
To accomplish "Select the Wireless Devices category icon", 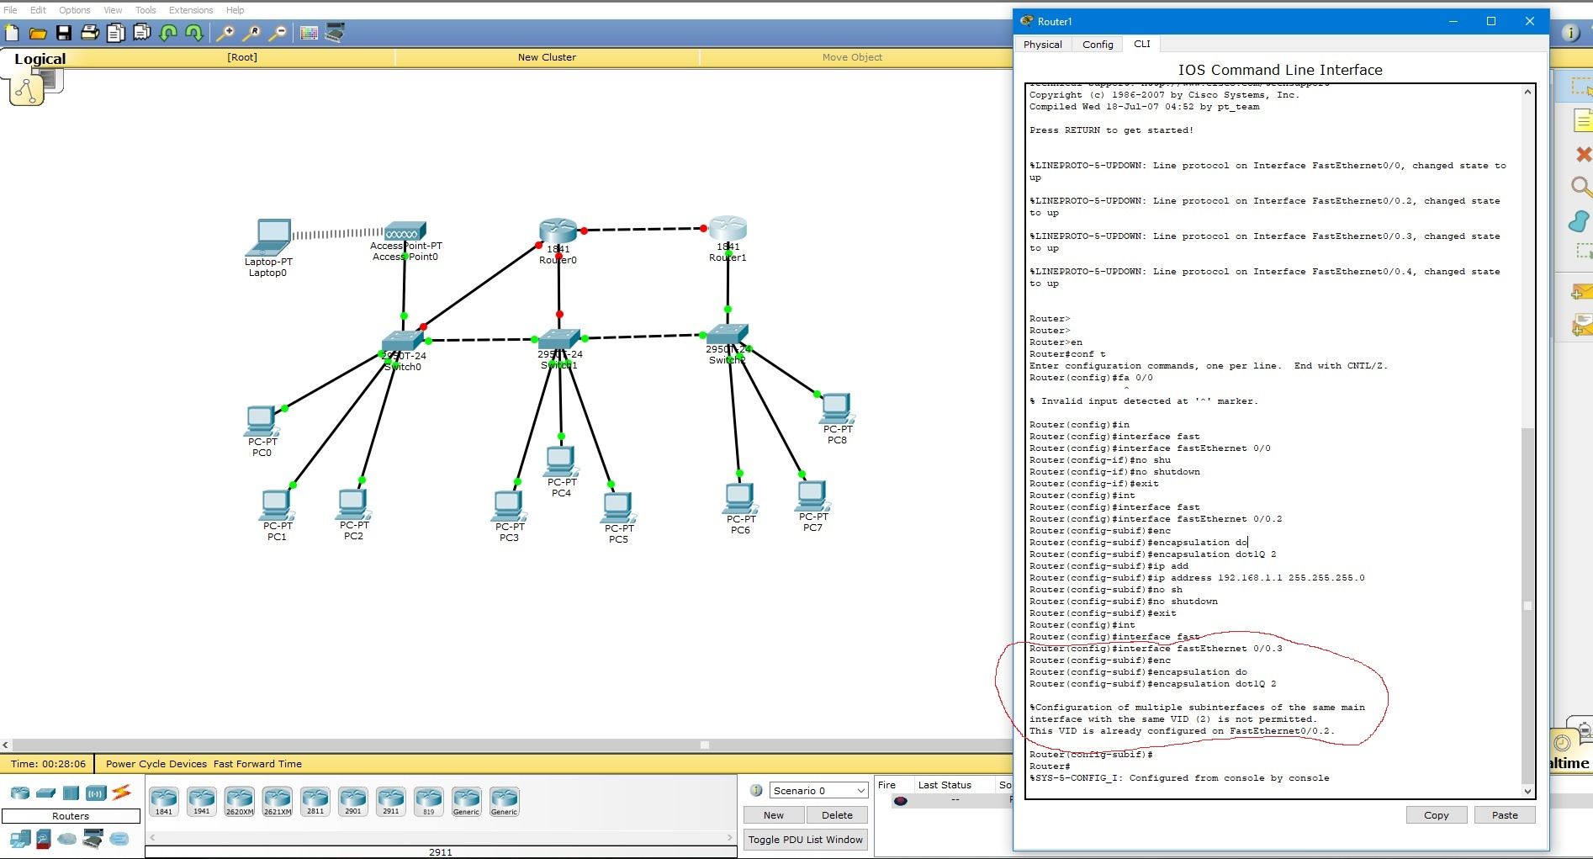I will [x=96, y=793].
